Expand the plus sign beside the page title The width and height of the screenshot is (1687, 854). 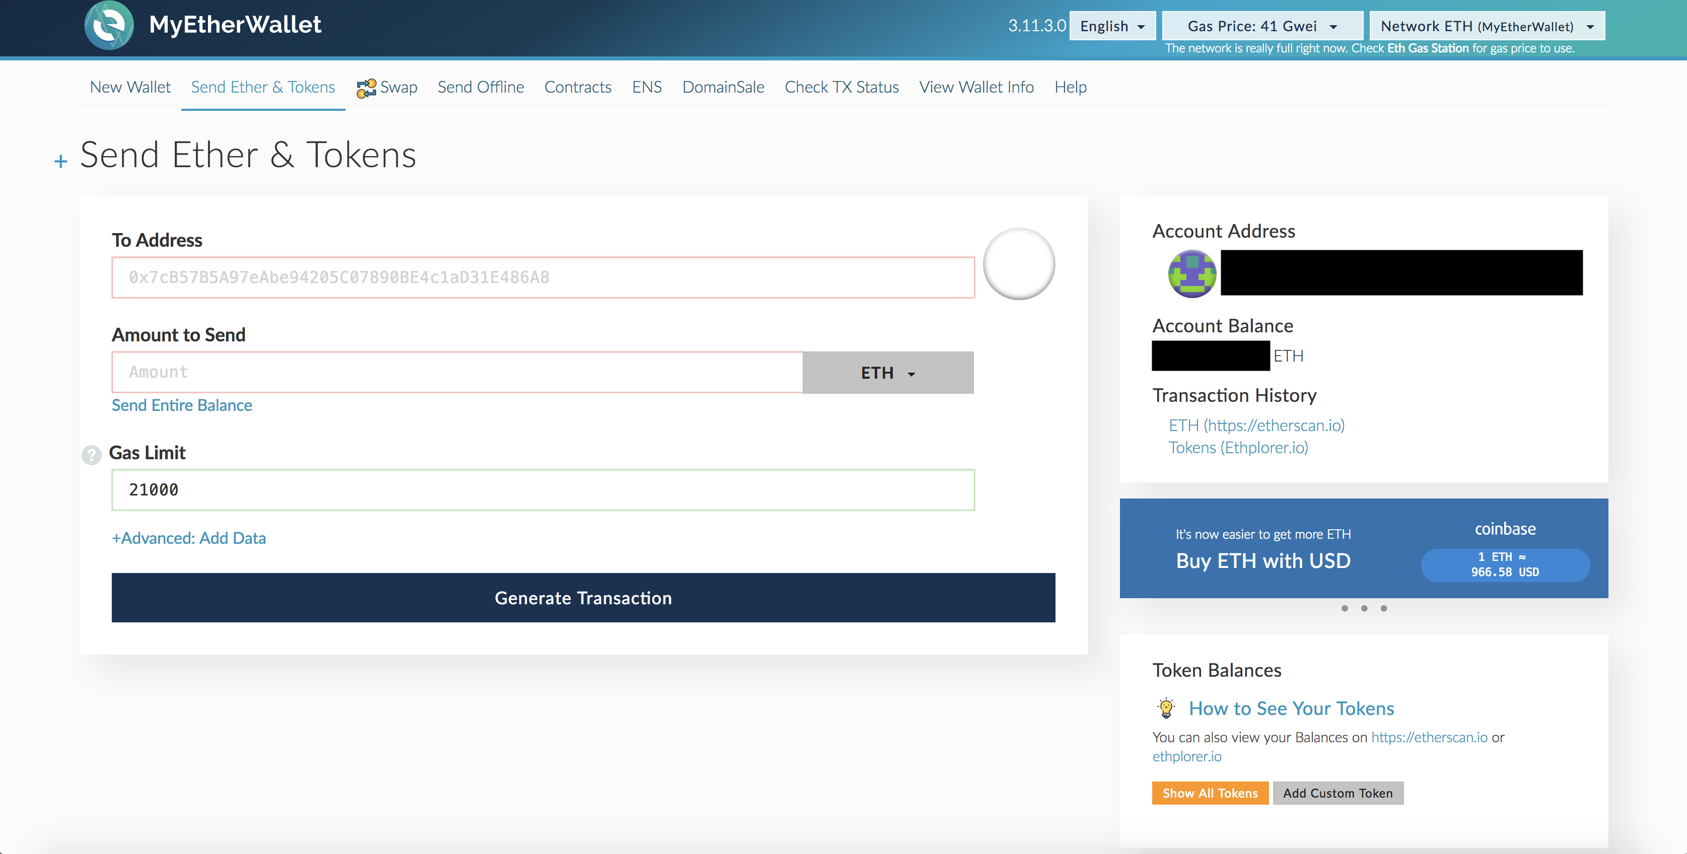(60, 161)
